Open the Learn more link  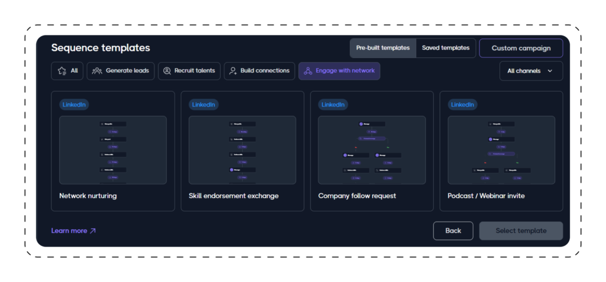73,231
